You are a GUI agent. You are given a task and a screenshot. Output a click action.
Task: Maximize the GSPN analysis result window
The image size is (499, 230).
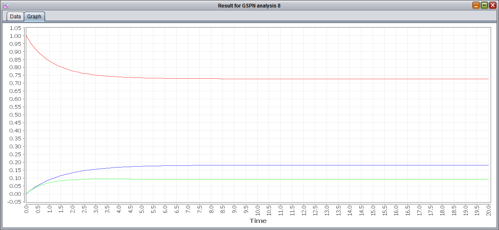[x=484, y=5]
